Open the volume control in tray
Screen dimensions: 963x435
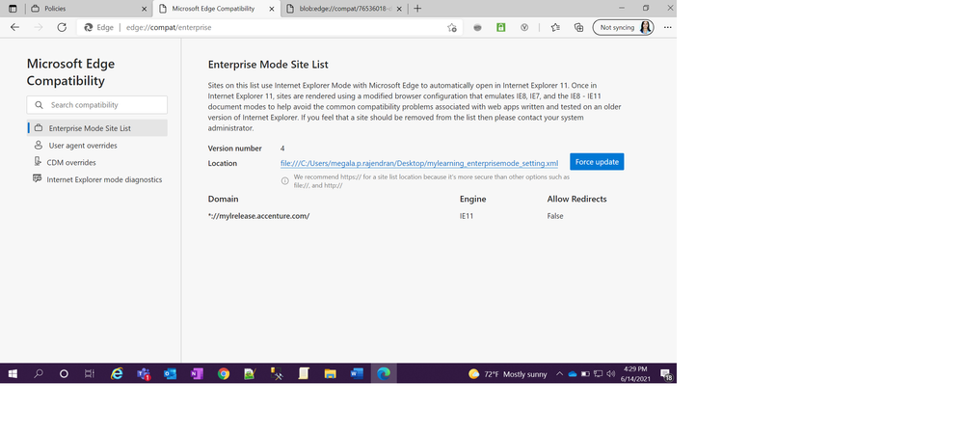pyautogui.click(x=610, y=374)
